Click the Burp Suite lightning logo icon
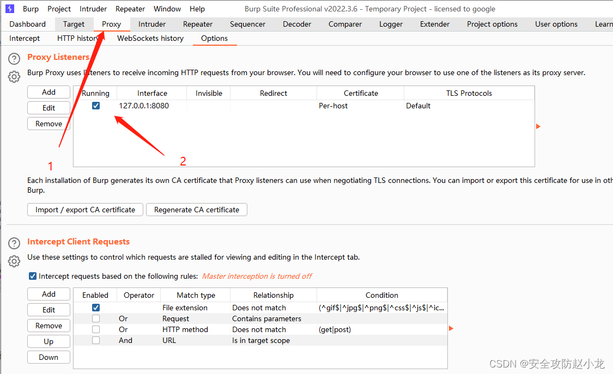This screenshot has height=374, width=613. [x=10, y=9]
